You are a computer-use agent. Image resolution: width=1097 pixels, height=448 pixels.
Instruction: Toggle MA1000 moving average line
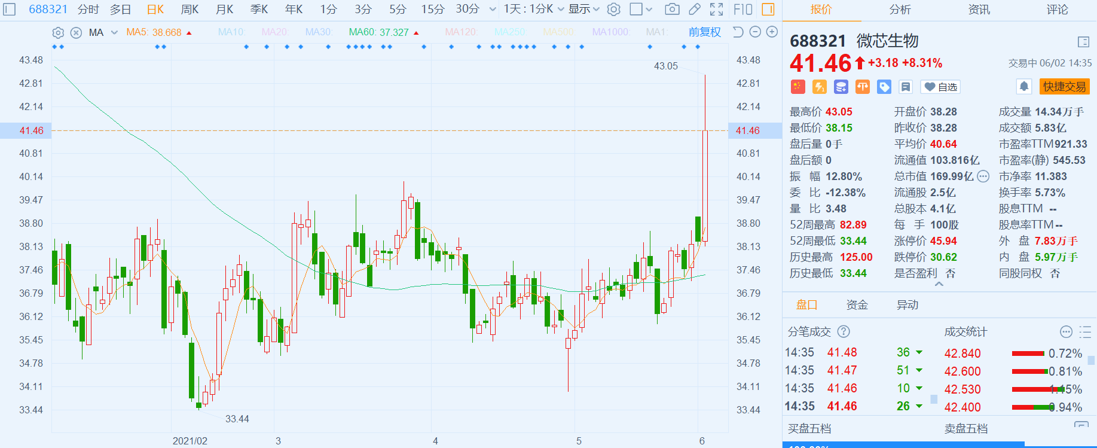pos(611,32)
